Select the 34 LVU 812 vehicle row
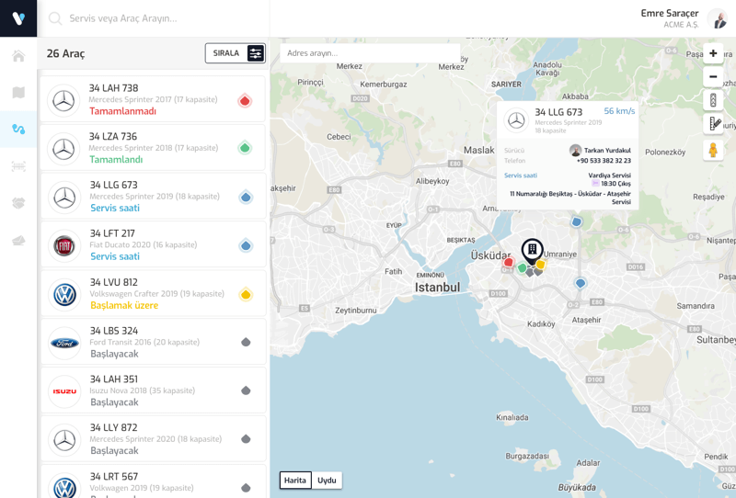736x498 pixels. point(153,293)
